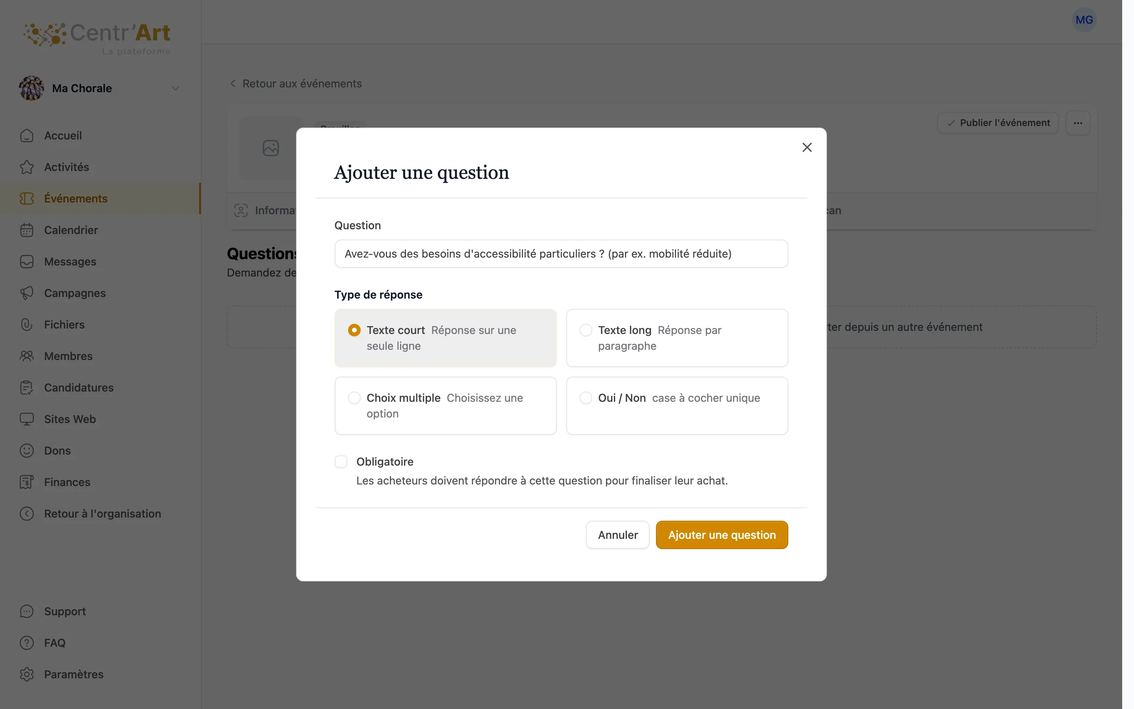Click the Sites Web monitor icon
The width and height of the screenshot is (1134, 709).
(27, 419)
